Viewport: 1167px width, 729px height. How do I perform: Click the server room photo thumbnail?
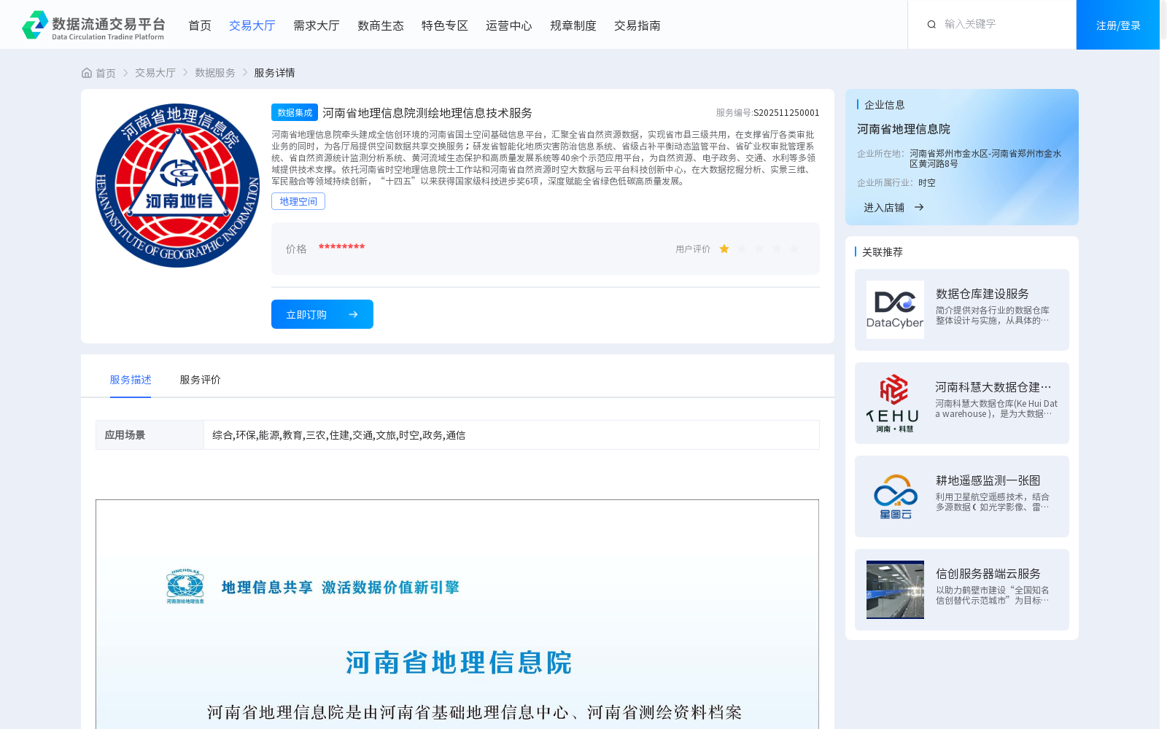point(895,590)
